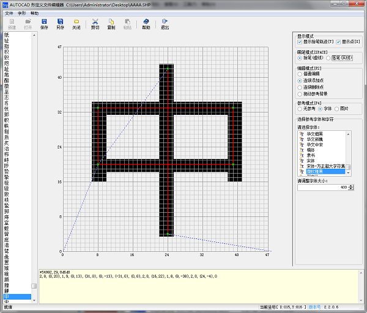Select 普通编辑 edit mode radio button

300,73
